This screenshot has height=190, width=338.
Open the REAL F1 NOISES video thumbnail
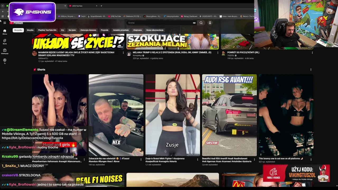[78, 180]
